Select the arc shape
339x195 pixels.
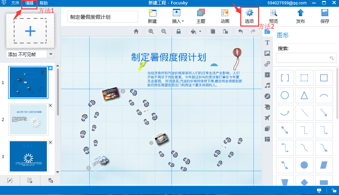coord(323,95)
